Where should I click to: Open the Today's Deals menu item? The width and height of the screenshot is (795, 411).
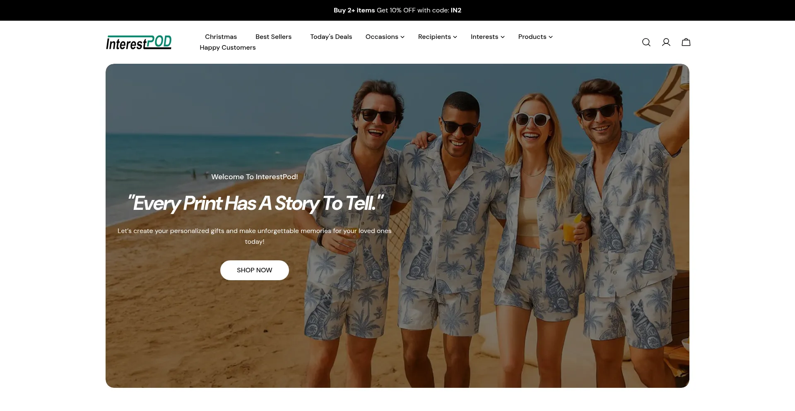pos(331,37)
